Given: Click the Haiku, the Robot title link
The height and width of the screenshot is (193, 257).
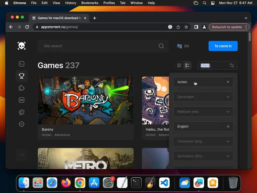Looking at the screenshot, I should point(157,129).
